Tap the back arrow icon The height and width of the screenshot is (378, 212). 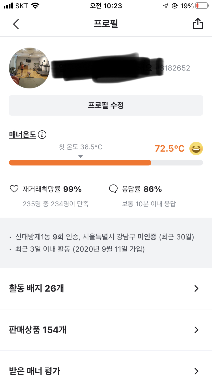point(16,24)
